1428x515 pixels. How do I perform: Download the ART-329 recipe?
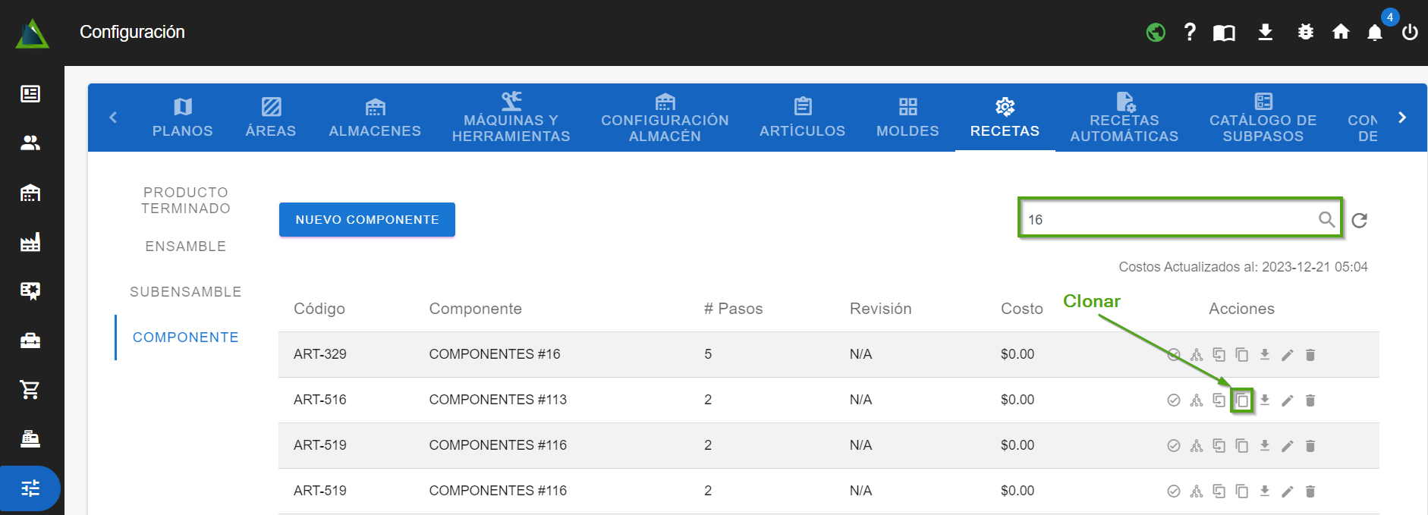coord(1264,354)
